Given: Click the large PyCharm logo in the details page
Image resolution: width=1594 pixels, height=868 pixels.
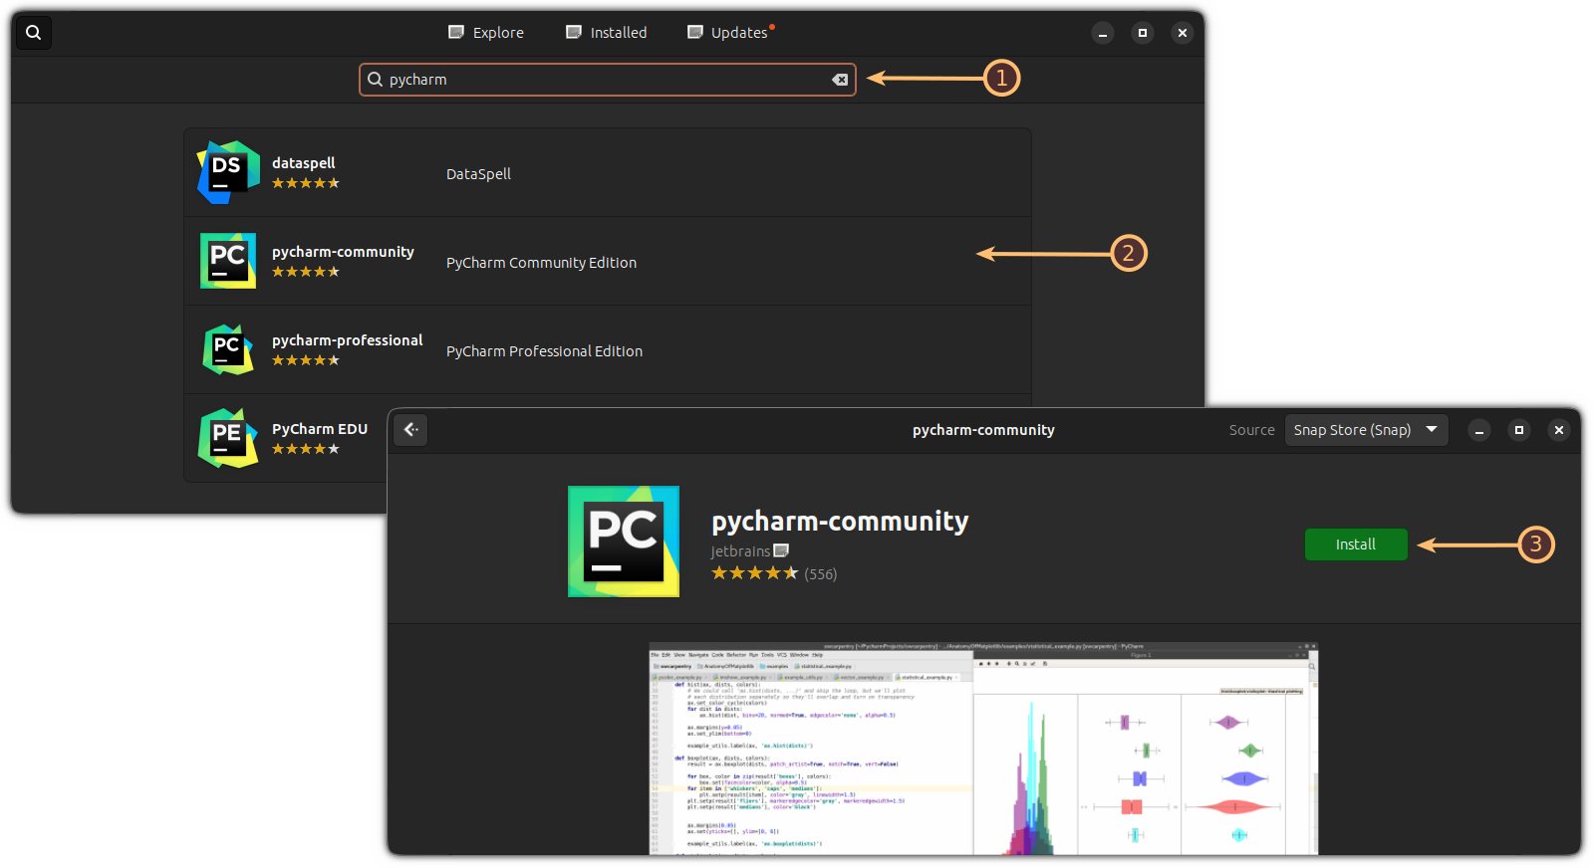Looking at the screenshot, I should pyautogui.click(x=624, y=542).
